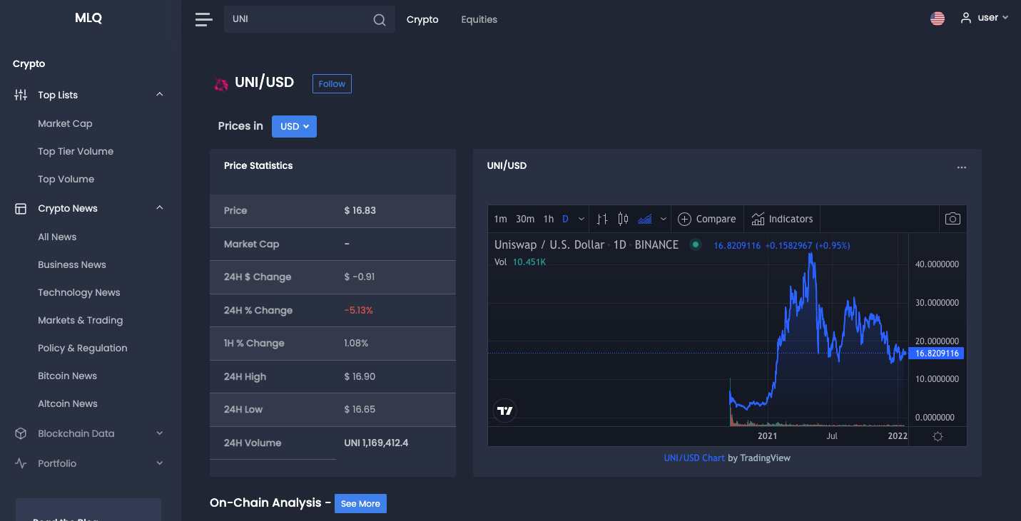The width and height of the screenshot is (1021, 521).
Task: Open the user account menu
Action: [984, 18]
